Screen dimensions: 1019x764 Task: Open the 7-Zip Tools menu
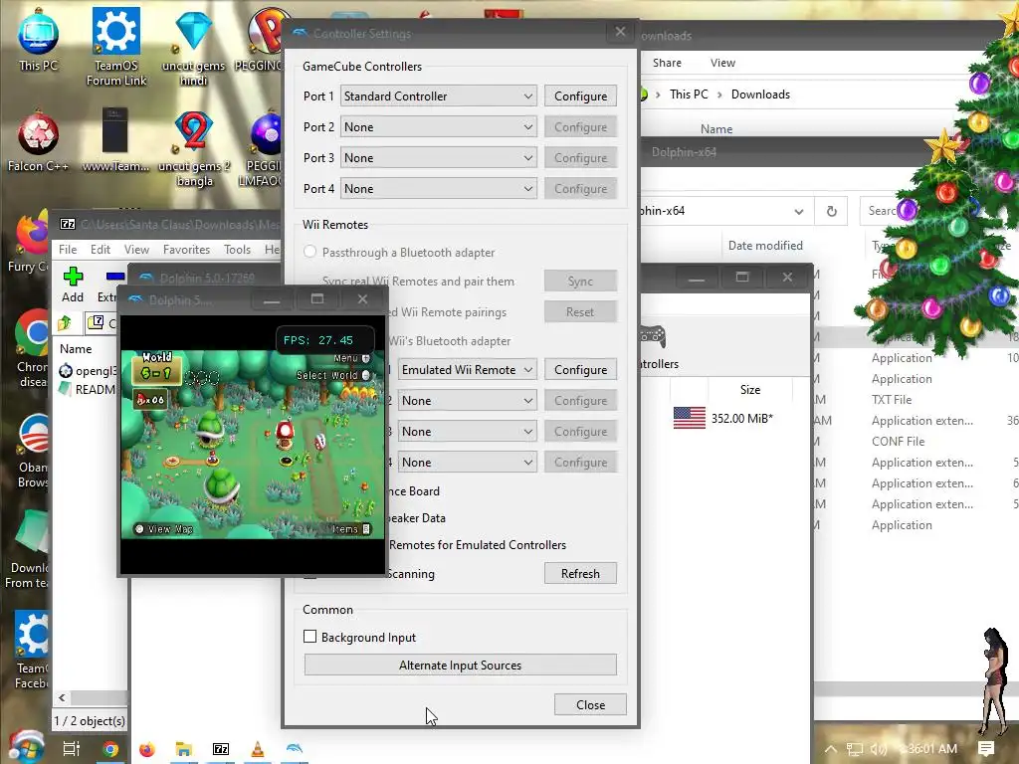[237, 250]
